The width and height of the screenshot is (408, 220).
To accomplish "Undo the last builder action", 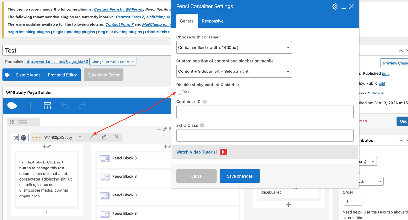I will pos(65,106).
